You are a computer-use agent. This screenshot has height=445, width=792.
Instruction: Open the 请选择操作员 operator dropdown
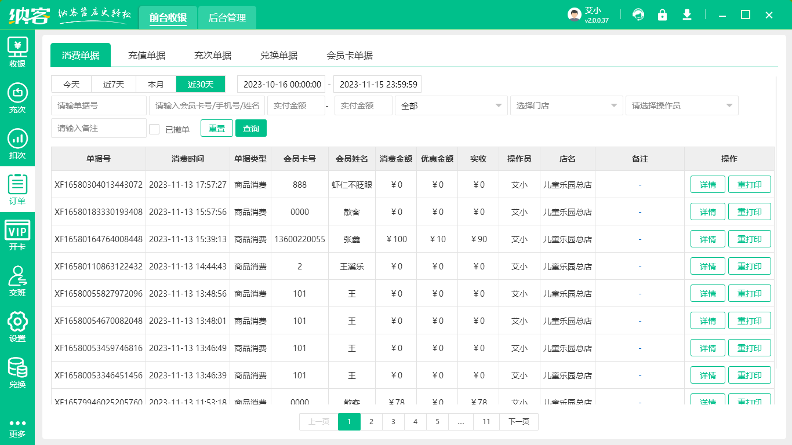pyautogui.click(x=681, y=105)
